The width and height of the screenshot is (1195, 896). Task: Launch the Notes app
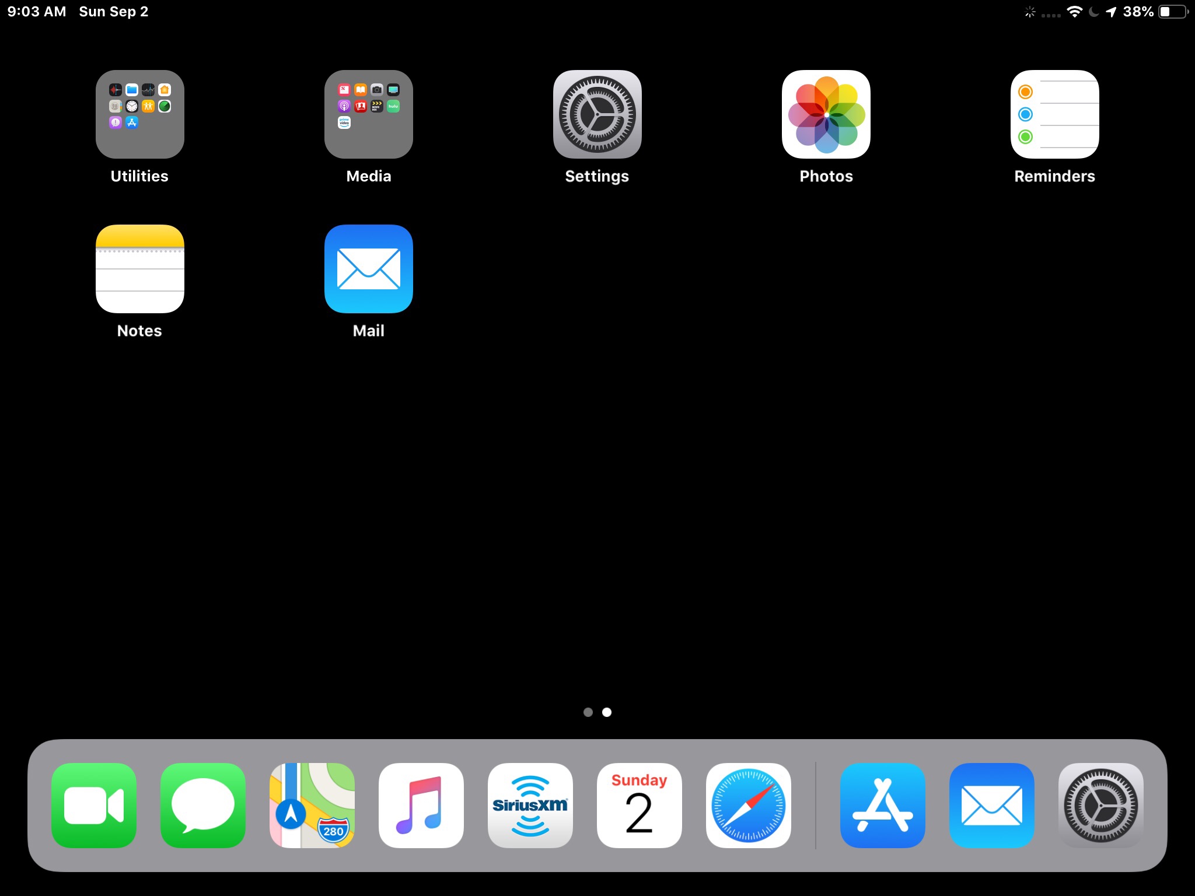click(140, 269)
